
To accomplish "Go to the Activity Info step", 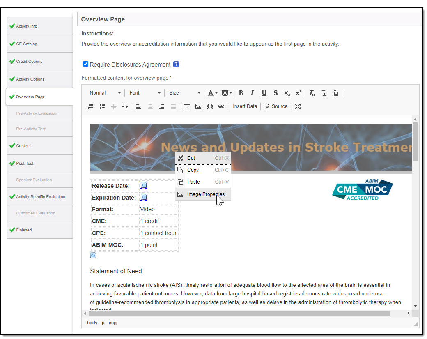I will tap(40, 26).
